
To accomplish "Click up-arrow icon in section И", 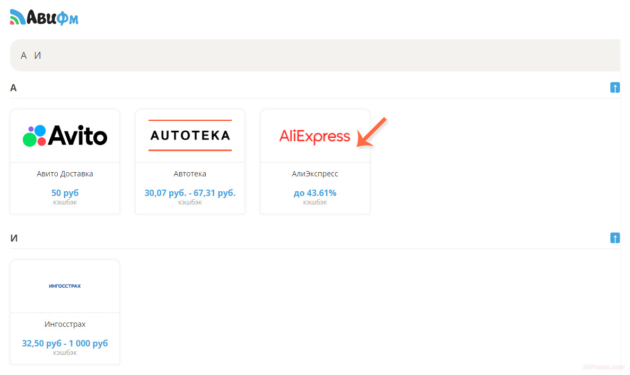I will [615, 238].
